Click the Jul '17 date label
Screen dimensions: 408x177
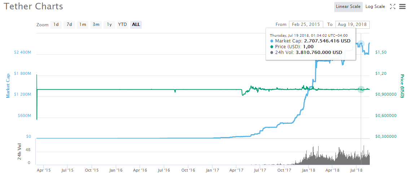(x=260, y=170)
